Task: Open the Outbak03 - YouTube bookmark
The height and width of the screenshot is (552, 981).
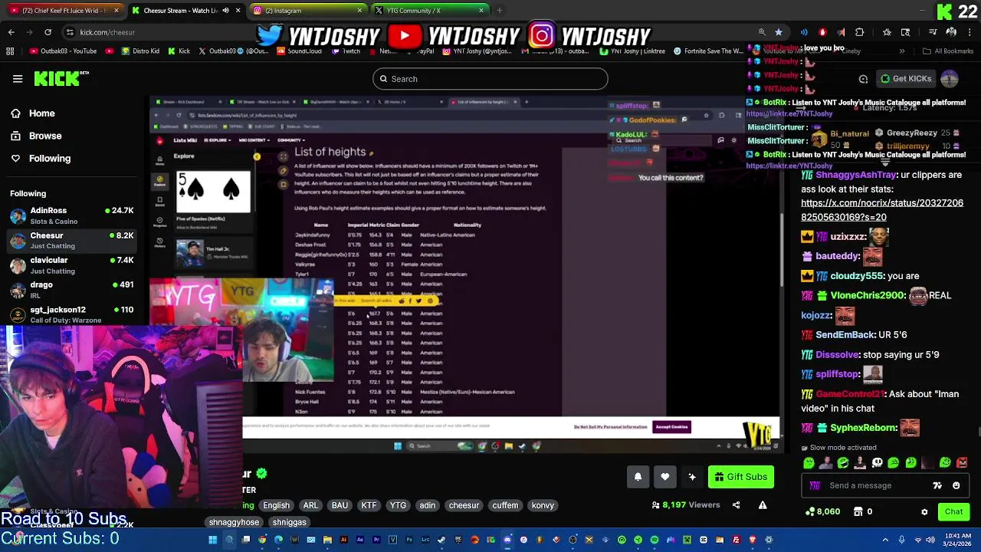Action: tap(63, 51)
